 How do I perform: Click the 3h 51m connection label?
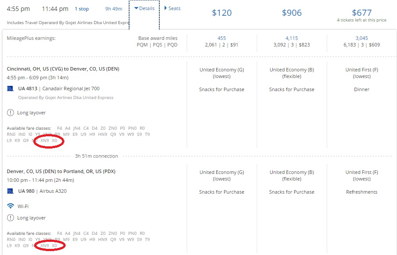click(x=96, y=156)
